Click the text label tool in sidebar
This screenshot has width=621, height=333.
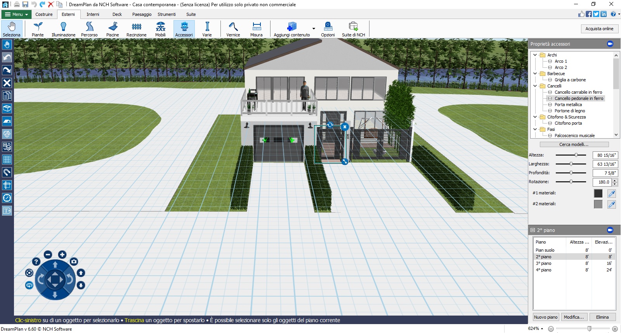point(7,211)
